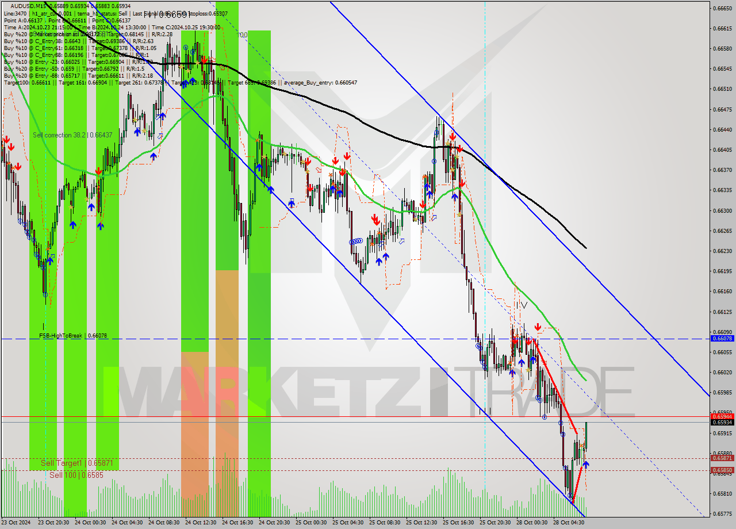Click the 0.66055 price scale value

[723, 352]
